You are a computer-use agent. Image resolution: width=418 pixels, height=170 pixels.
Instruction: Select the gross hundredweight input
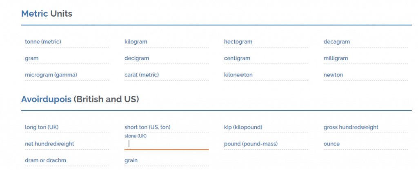pos(365,128)
